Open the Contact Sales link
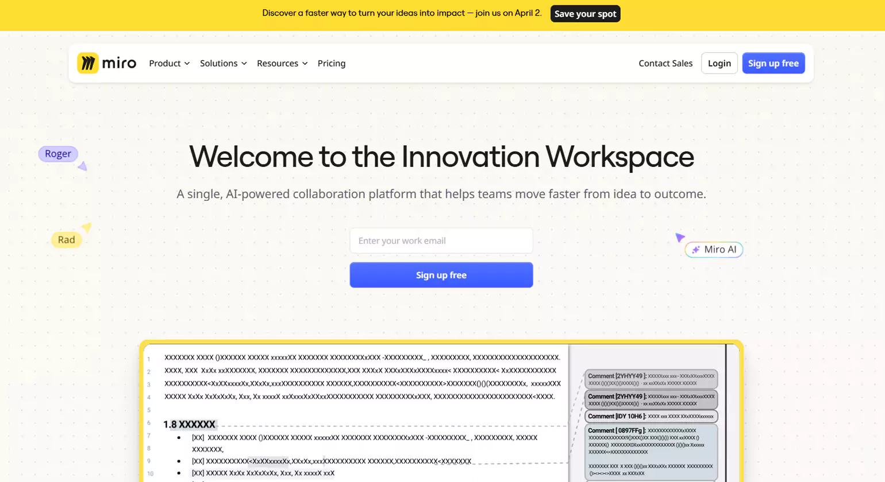This screenshot has height=482, width=885. point(665,63)
